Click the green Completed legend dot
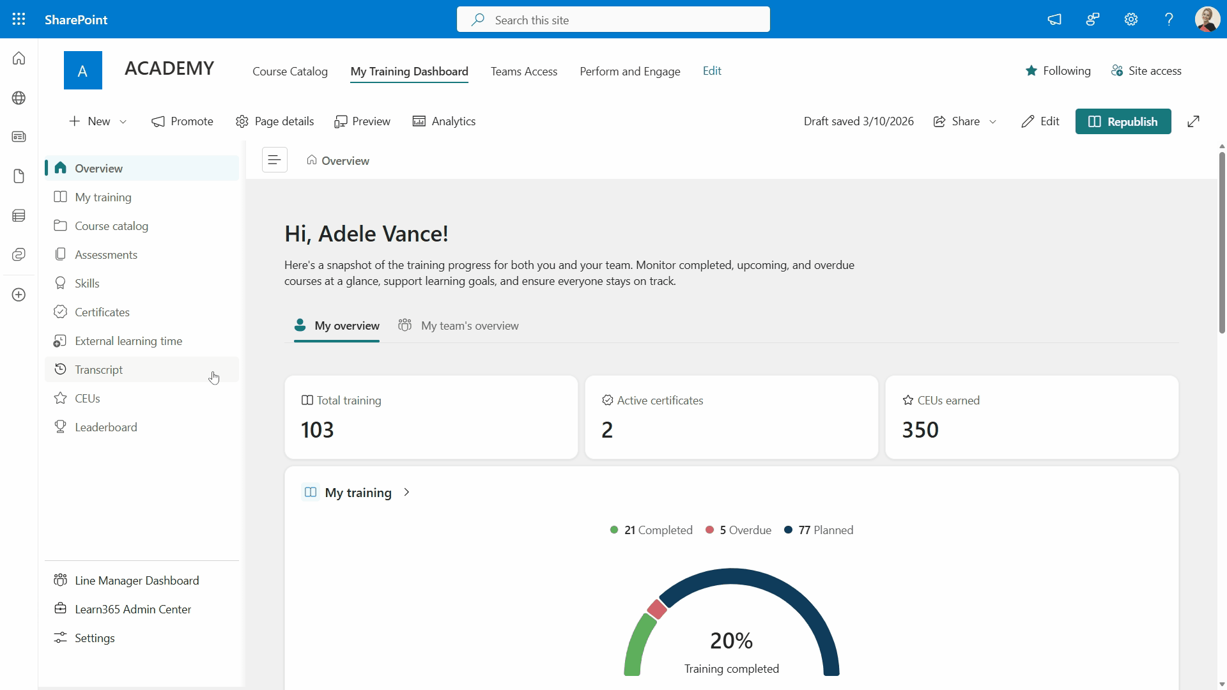Screen dimensions: 1227x690 pos(614,530)
